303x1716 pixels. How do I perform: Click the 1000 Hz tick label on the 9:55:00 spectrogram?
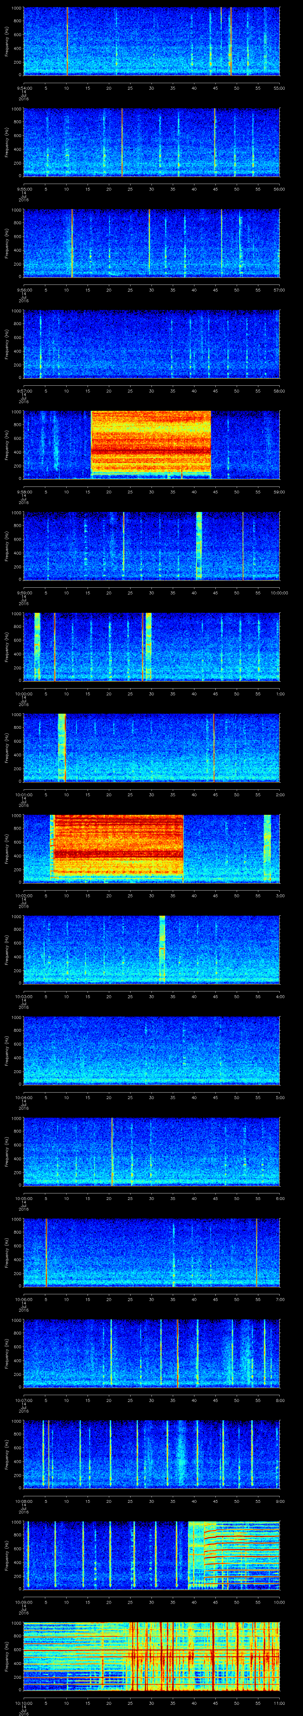pyautogui.click(x=16, y=109)
